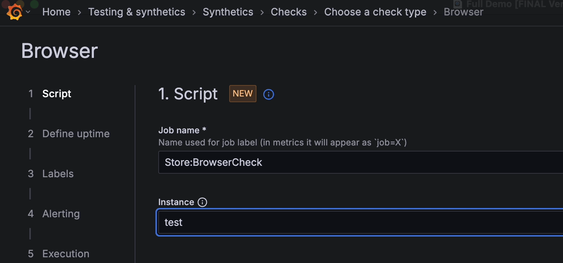Select the Script step in sidebar
Viewport: 563px width, 263px height.
point(57,94)
